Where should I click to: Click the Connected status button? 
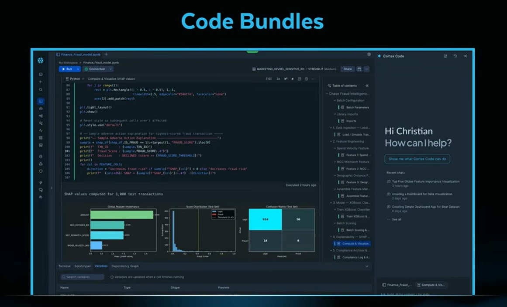(95, 69)
